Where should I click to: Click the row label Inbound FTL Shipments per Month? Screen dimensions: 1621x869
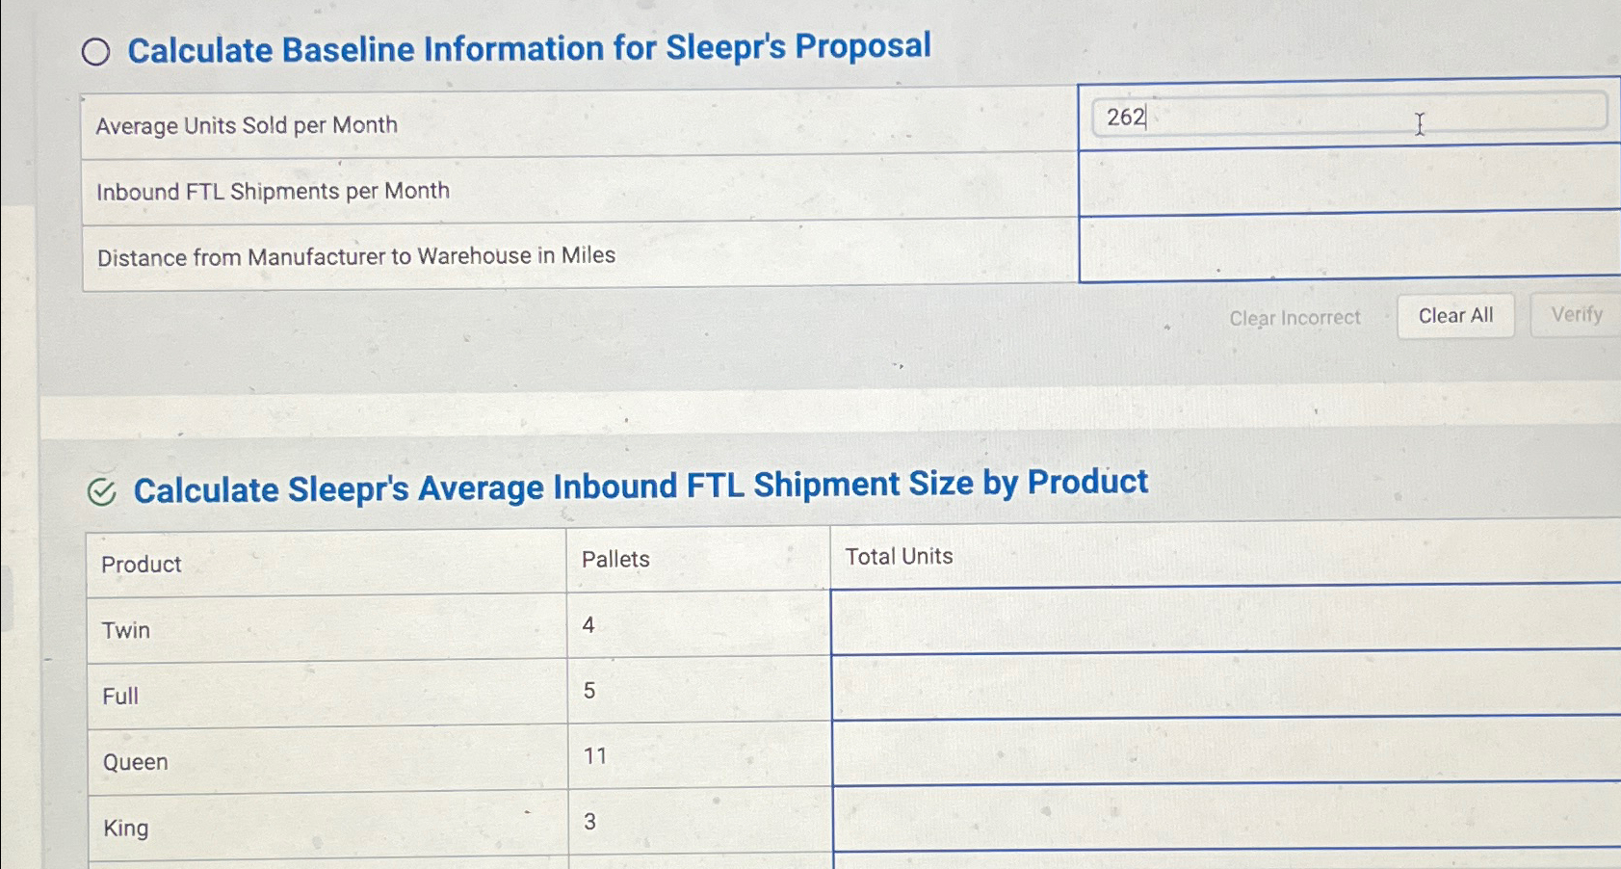(x=273, y=190)
